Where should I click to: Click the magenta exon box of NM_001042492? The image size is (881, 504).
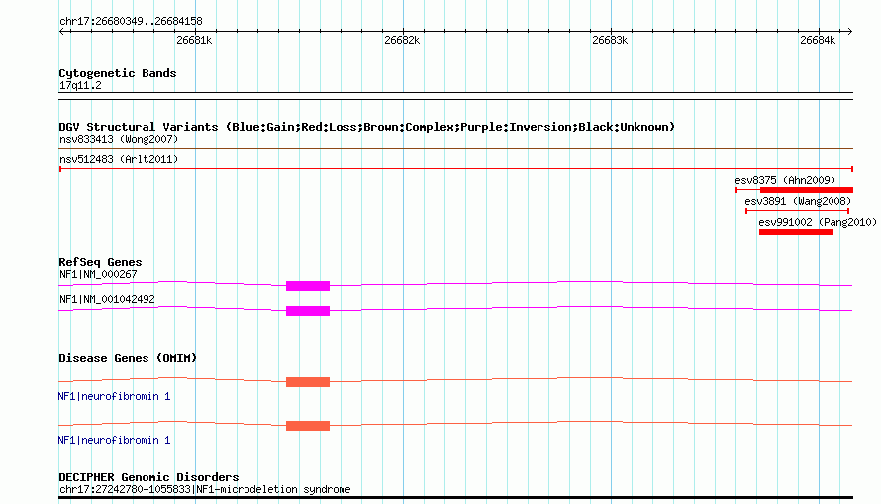pos(308,311)
